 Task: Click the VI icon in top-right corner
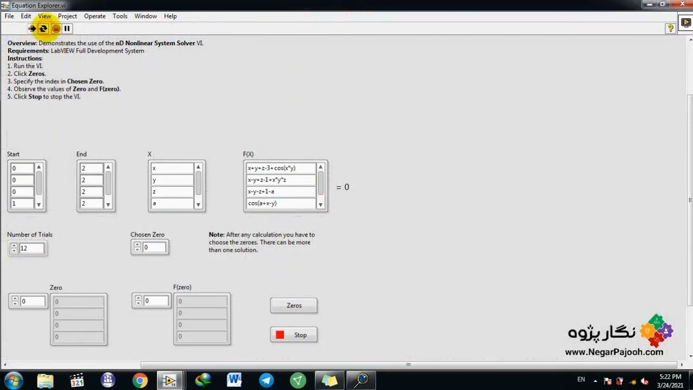[x=685, y=23]
